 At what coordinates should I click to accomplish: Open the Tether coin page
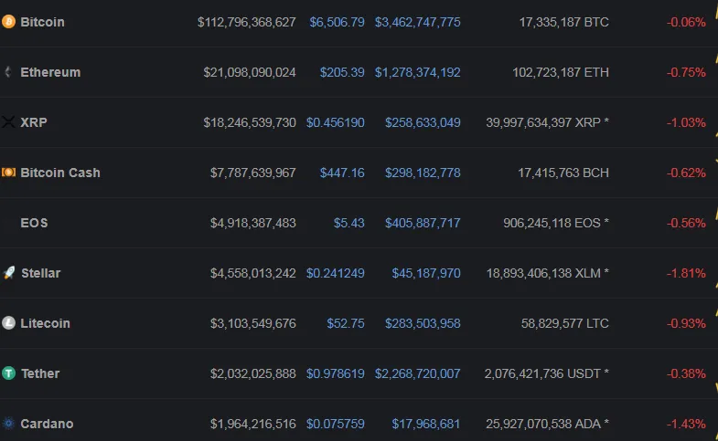40,373
